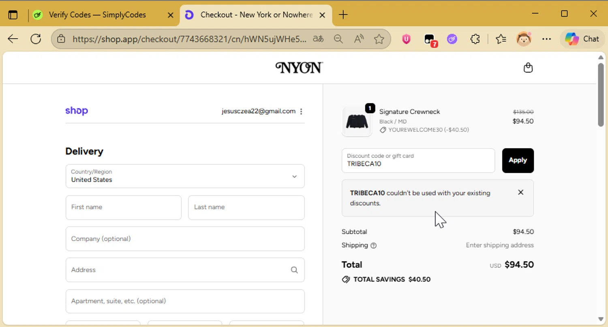Image resolution: width=608 pixels, height=327 pixels.
Task: Open the Extensions puzzle menu
Action: [475, 39]
